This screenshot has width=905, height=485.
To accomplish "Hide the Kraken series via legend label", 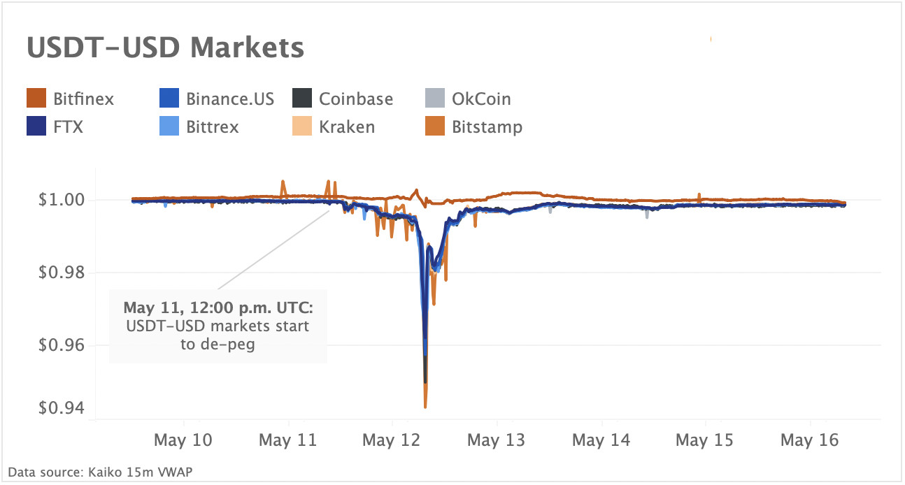I will (x=347, y=127).
